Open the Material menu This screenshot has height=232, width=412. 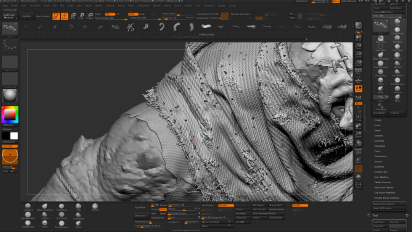[110, 6]
